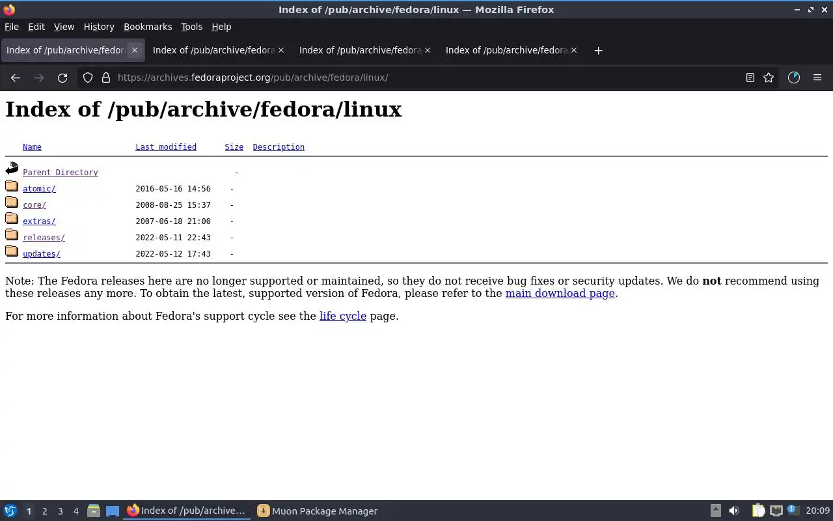Click the 20:09 clock in tray
This screenshot has height=521, width=833.
point(818,511)
